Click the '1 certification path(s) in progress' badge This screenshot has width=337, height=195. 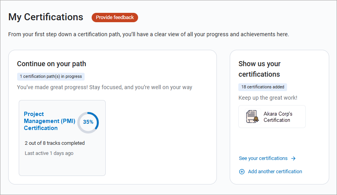pos(51,77)
